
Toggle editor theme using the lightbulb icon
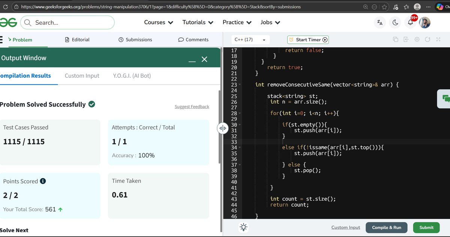point(243,227)
